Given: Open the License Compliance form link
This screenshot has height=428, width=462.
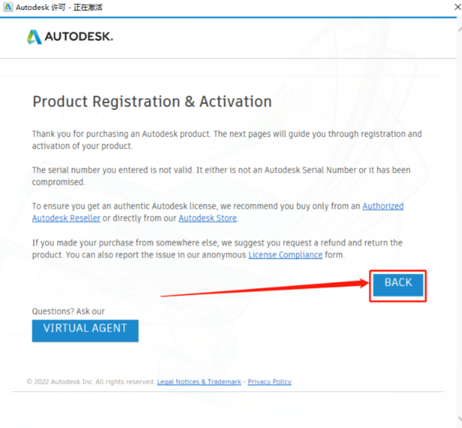Looking at the screenshot, I should [x=285, y=255].
